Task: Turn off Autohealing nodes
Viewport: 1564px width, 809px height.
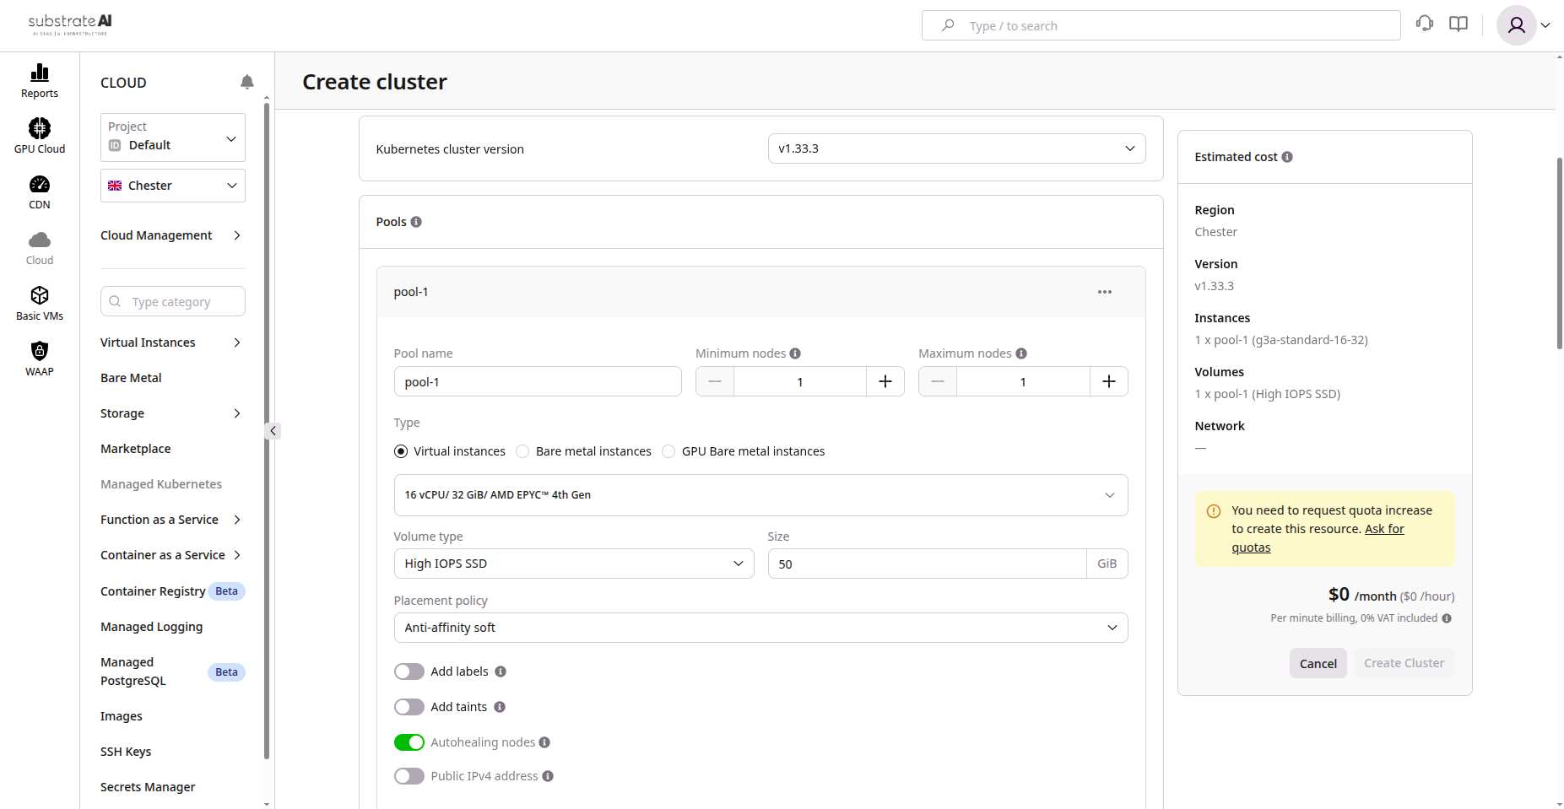Action: [409, 742]
